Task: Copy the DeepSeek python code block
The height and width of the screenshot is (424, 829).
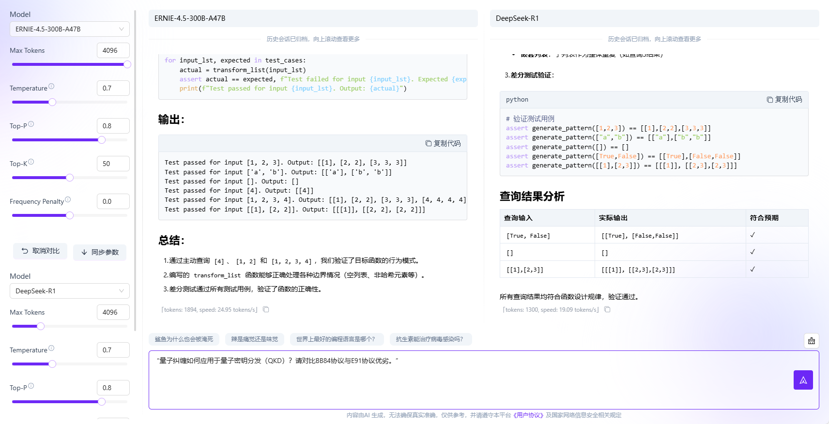Action: point(784,99)
